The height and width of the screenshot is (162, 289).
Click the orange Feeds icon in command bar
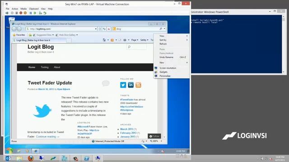coord(112,40)
